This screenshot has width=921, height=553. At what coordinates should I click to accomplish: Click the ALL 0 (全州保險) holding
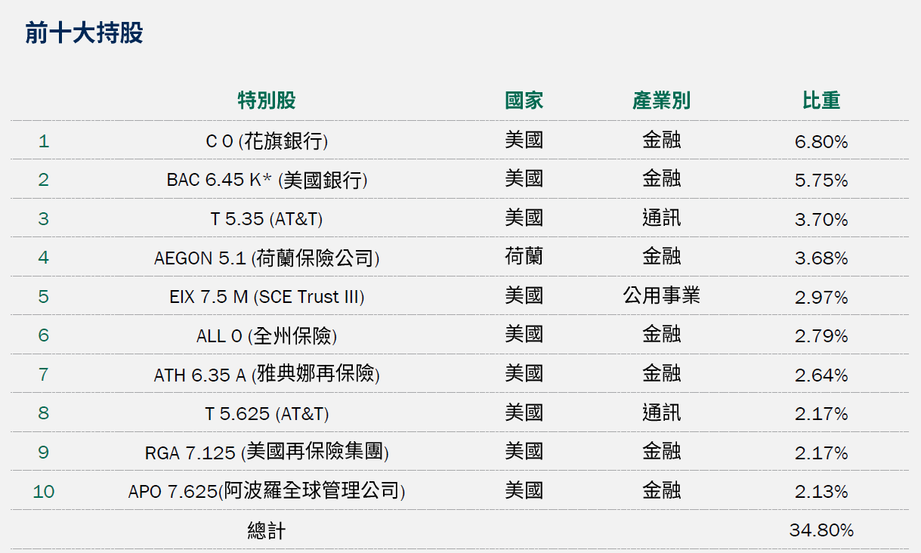pos(267,336)
